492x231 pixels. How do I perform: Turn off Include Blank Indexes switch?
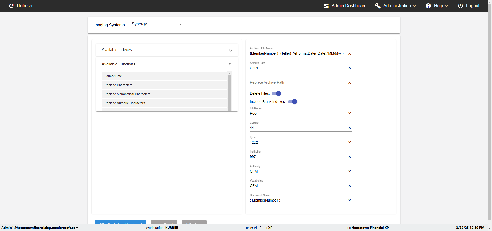[293, 102]
